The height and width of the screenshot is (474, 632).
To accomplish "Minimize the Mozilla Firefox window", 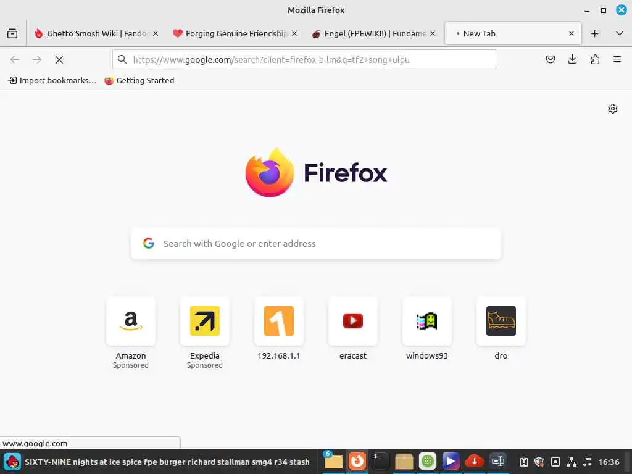I will (587, 10).
